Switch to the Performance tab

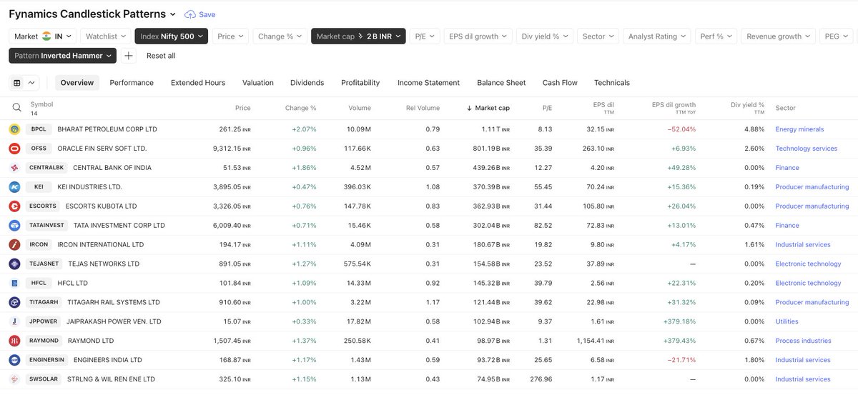pos(132,83)
